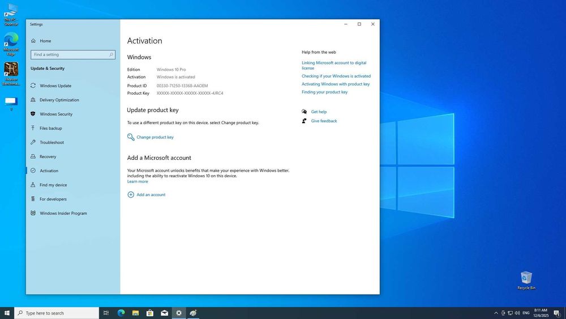
Task: Click Change product key
Action: [151, 137]
